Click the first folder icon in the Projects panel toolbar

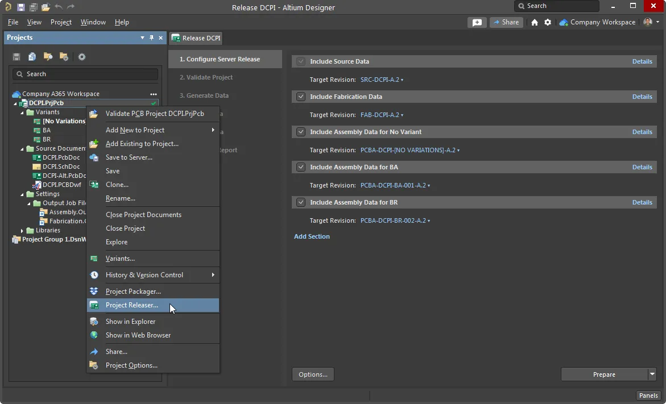tap(48, 57)
